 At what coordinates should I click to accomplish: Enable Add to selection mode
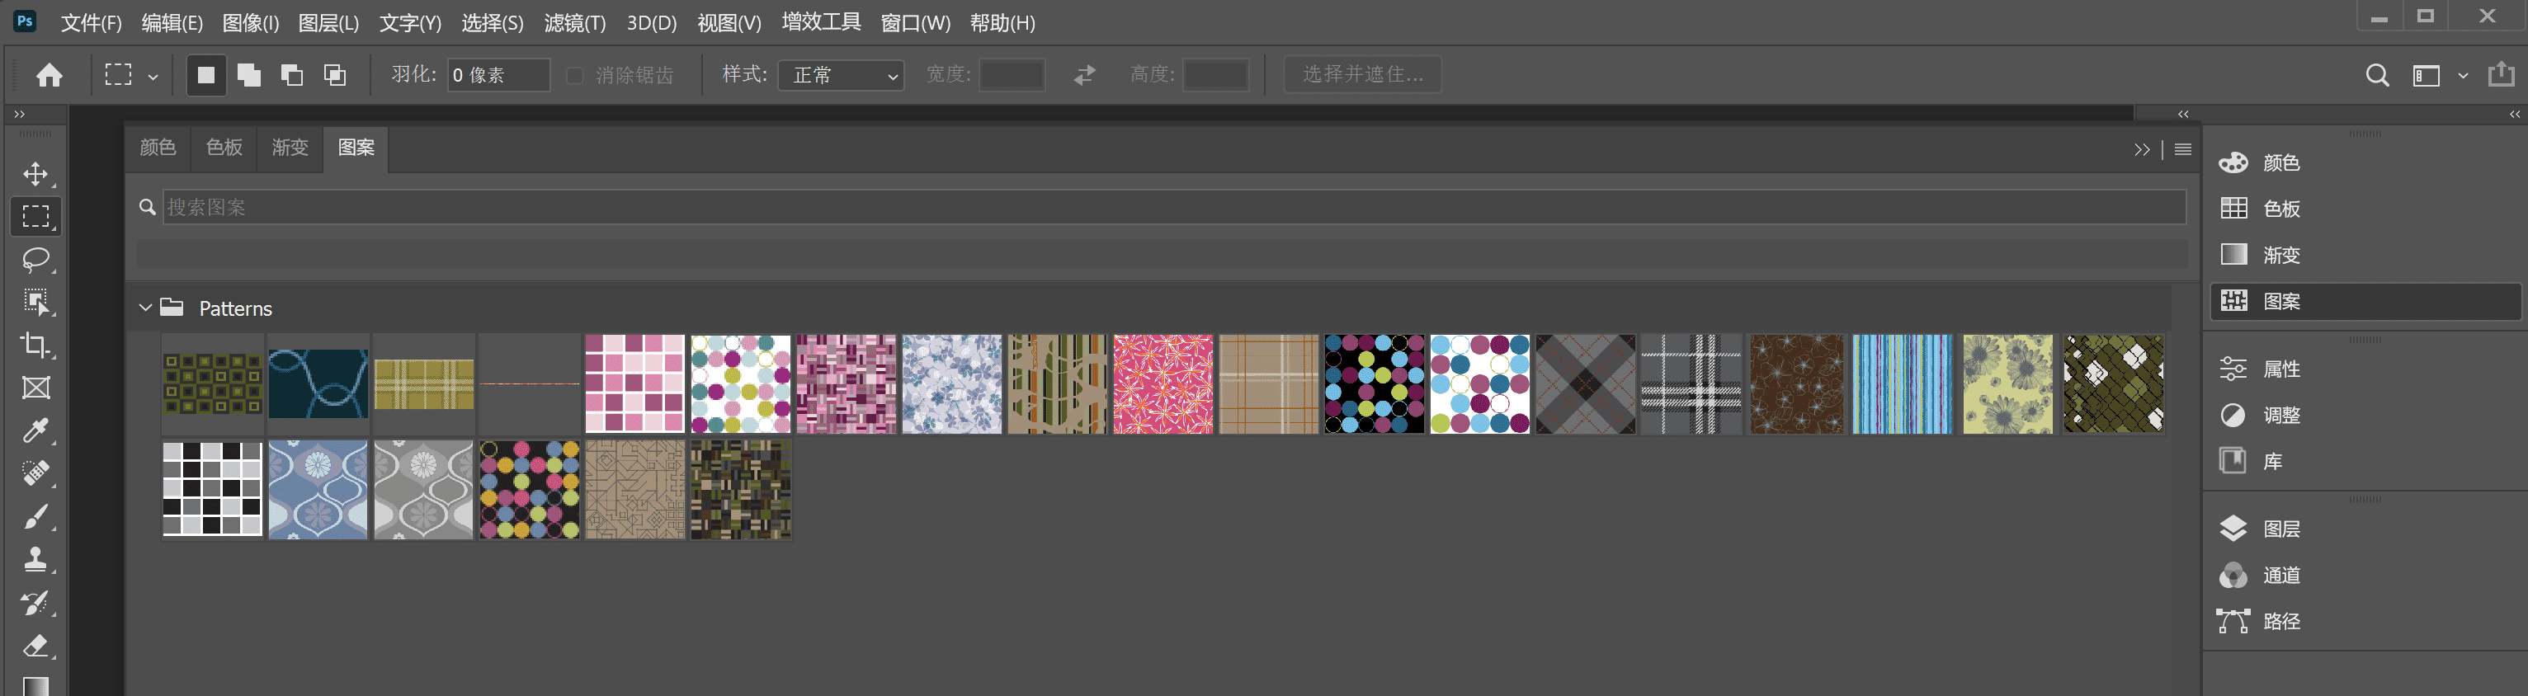249,74
